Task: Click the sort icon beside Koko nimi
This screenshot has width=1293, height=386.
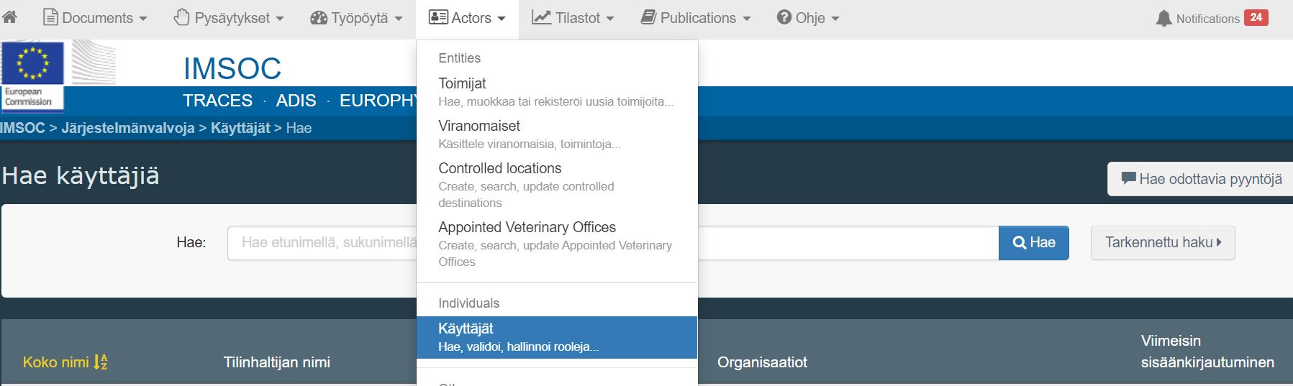Action: (x=101, y=362)
